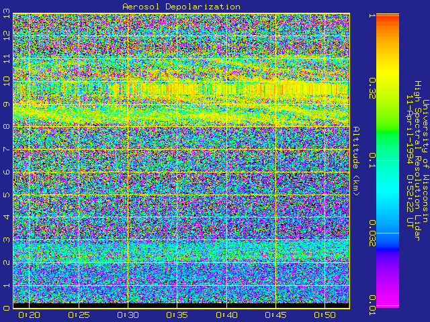Viewport: 430px width, 322px height.
Task: Click the 0:30 time axis label
Action: 128,315
